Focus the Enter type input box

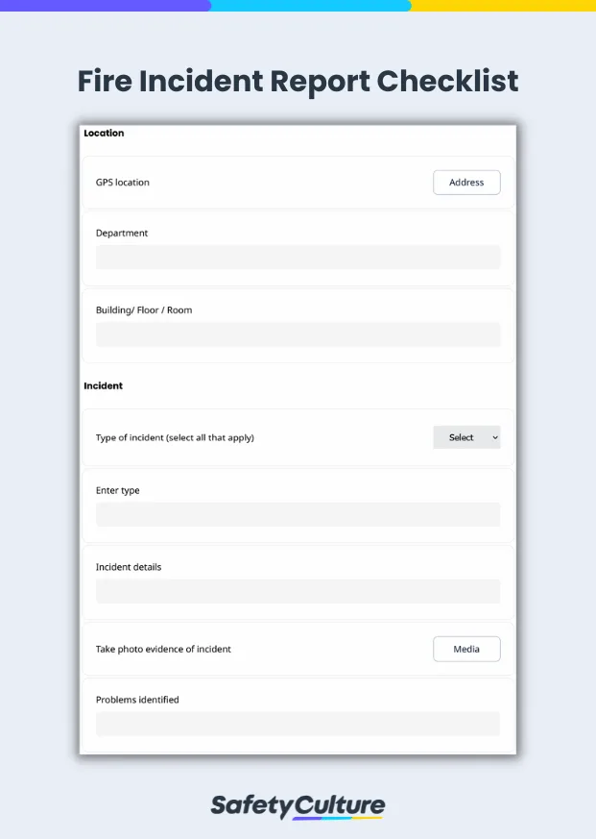pyautogui.click(x=298, y=514)
